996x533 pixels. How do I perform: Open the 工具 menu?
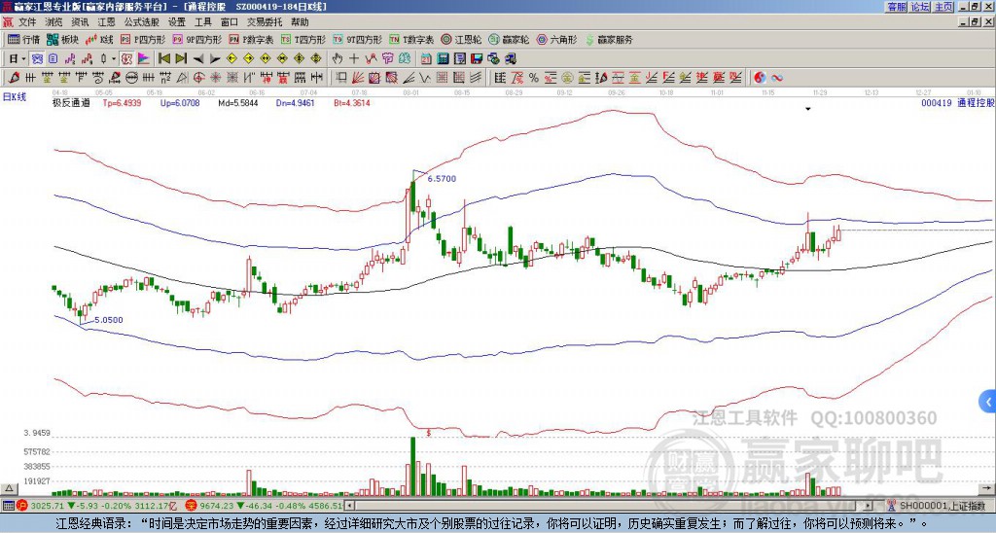(202, 22)
